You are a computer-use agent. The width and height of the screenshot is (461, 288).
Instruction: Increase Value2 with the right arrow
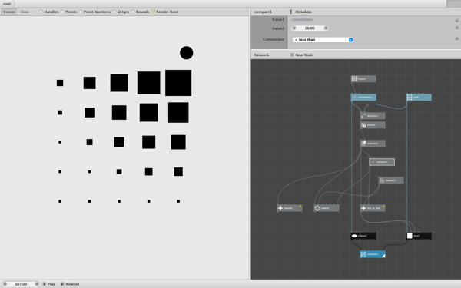[326, 28]
